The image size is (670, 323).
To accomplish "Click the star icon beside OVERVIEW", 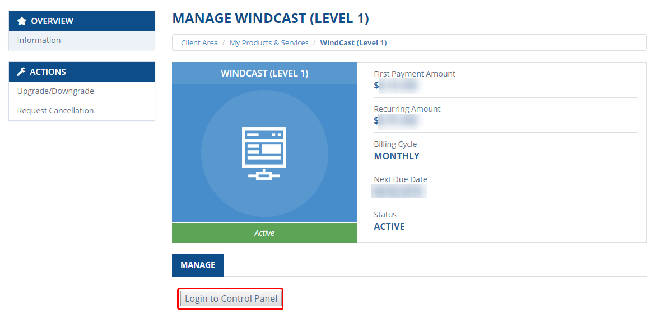I will pos(22,21).
